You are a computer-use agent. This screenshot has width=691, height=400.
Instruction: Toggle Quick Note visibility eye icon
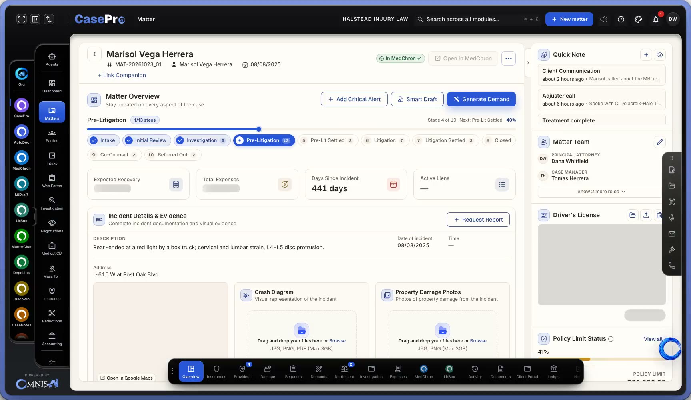tap(660, 55)
